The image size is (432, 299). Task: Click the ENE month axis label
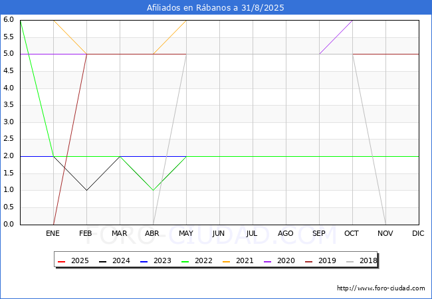click(x=53, y=233)
